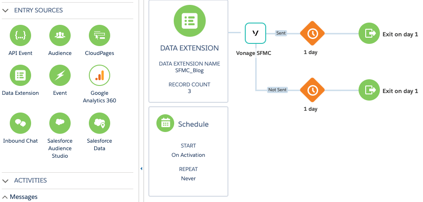The image size is (423, 202).
Task: Click the Exit on day 1 text on Sent path
Action: (400, 35)
